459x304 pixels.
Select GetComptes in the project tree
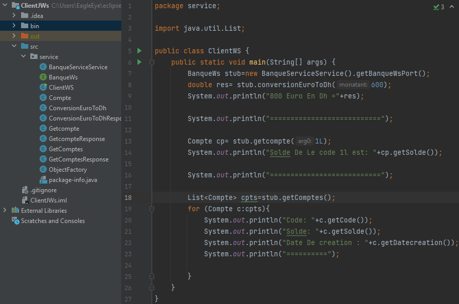click(66, 149)
